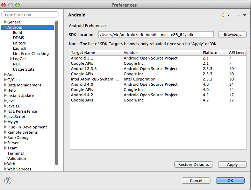Open the back history dropdown arrow
Viewport: 251px width, 190px height.
pos(228,15)
